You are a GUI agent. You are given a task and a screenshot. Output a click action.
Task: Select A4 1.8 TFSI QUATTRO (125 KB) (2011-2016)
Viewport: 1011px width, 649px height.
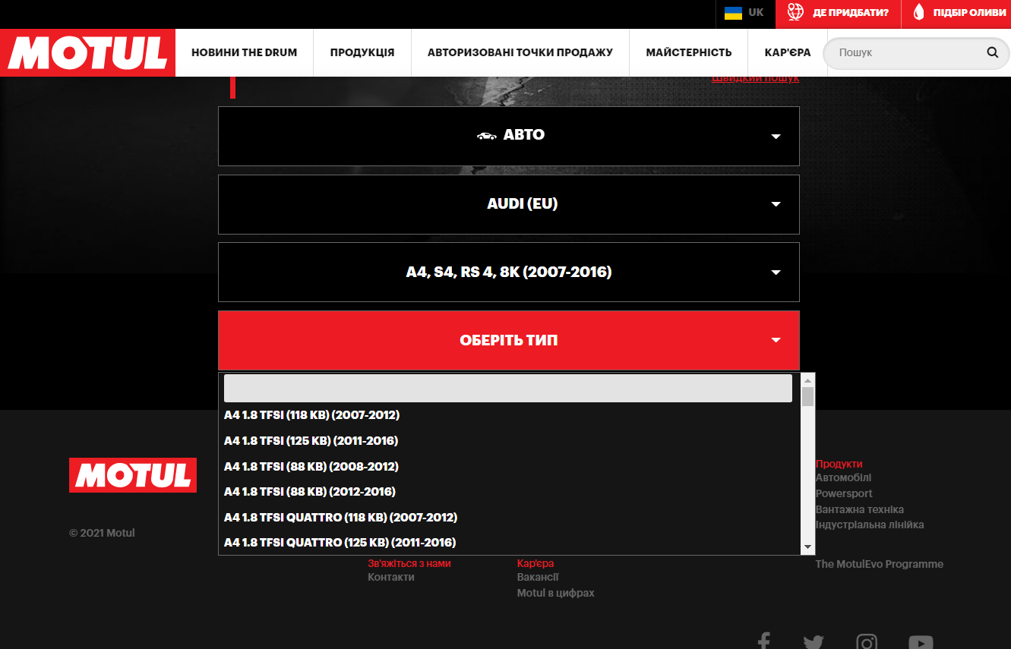[340, 543]
